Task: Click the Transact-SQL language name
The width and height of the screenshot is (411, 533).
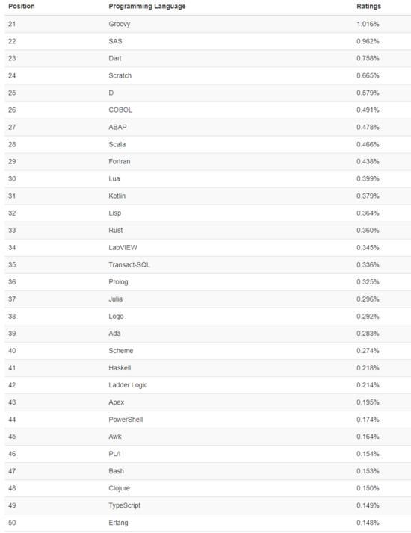Action: tap(129, 264)
